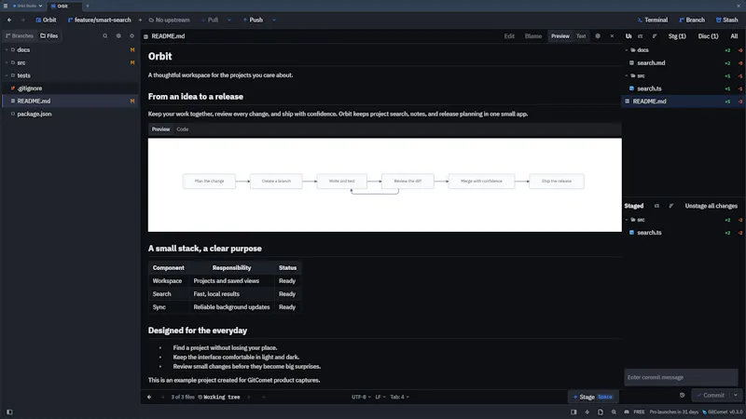Click the unstaged panel edit pencil icon

pos(655,36)
